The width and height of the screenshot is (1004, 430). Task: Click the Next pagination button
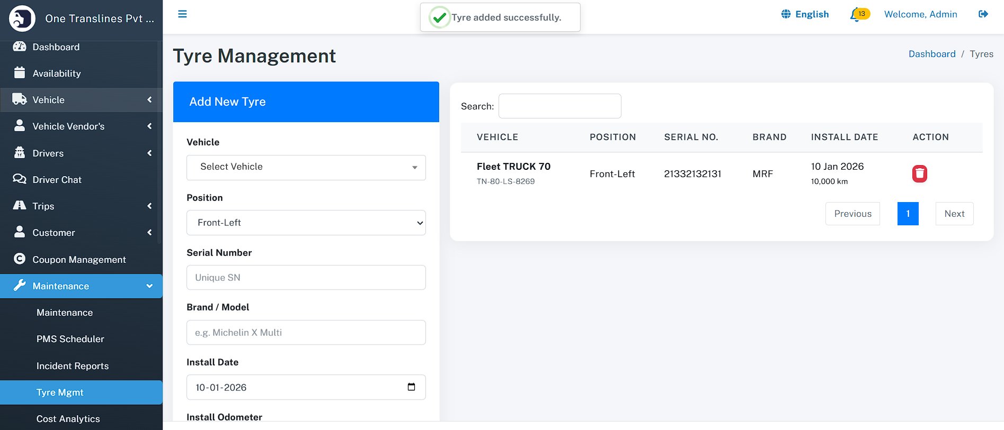click(954, 214)
